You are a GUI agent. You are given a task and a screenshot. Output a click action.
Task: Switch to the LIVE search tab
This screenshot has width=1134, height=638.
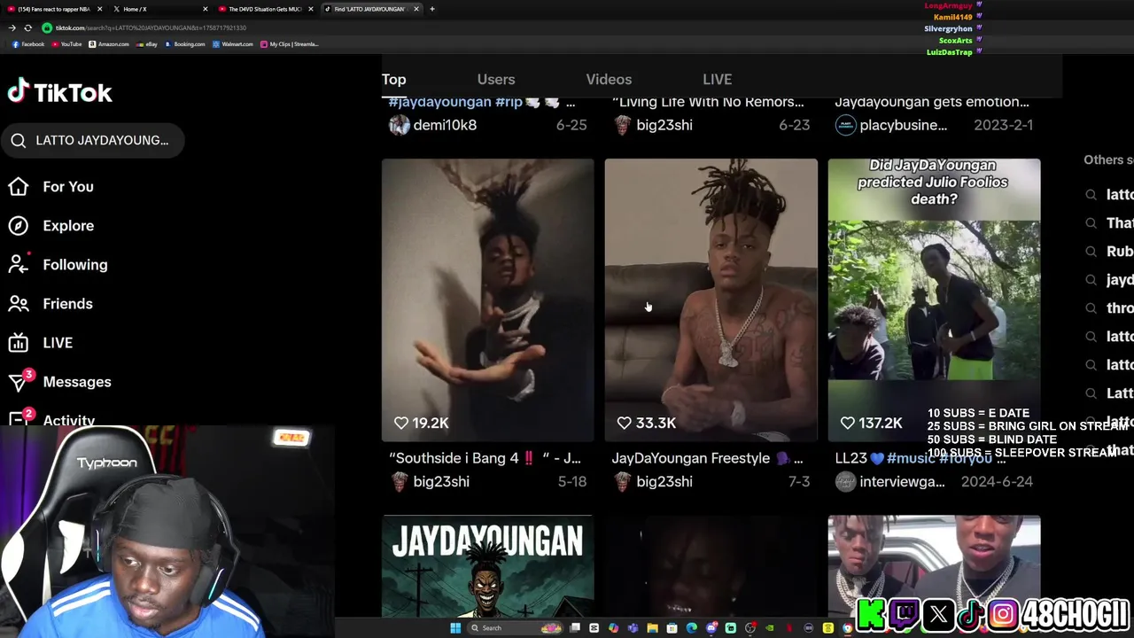(717, 80)
